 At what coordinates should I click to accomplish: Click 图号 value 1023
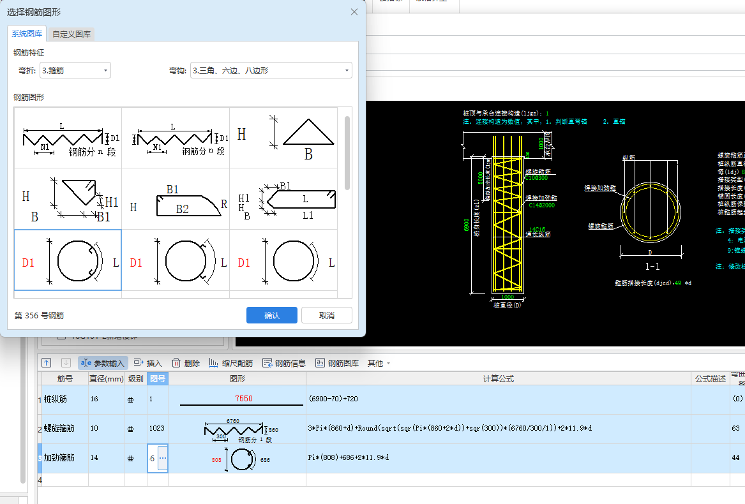pyautogui.click(x=157, y=429)
